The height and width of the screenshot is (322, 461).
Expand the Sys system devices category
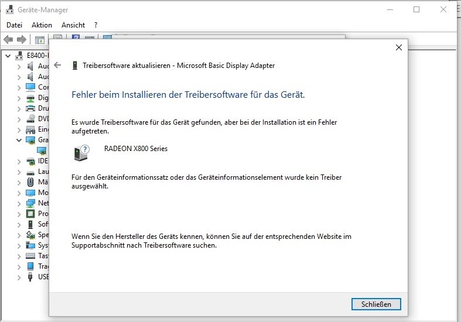[19, 246]
